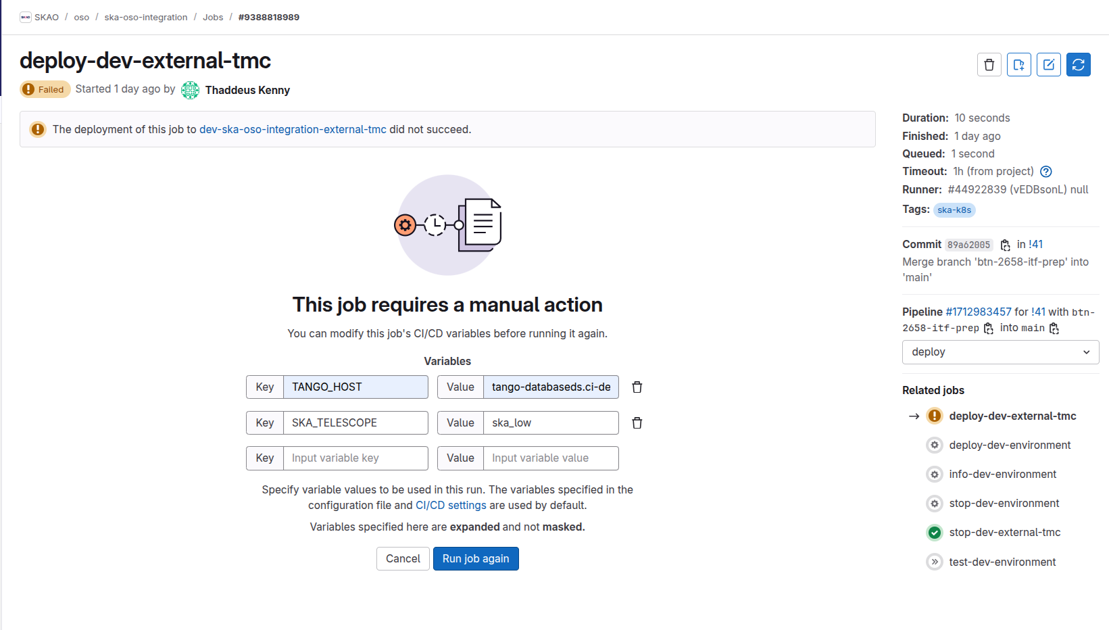Click the erase job log trash icon
The width and height of the screenshot is (1109, 630).
[x=989, y=65]
